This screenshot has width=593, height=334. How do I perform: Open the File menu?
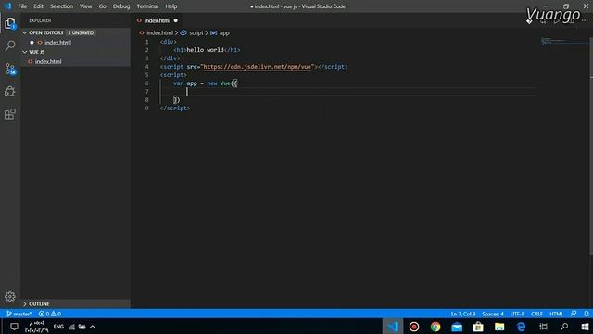click(22, 6)
